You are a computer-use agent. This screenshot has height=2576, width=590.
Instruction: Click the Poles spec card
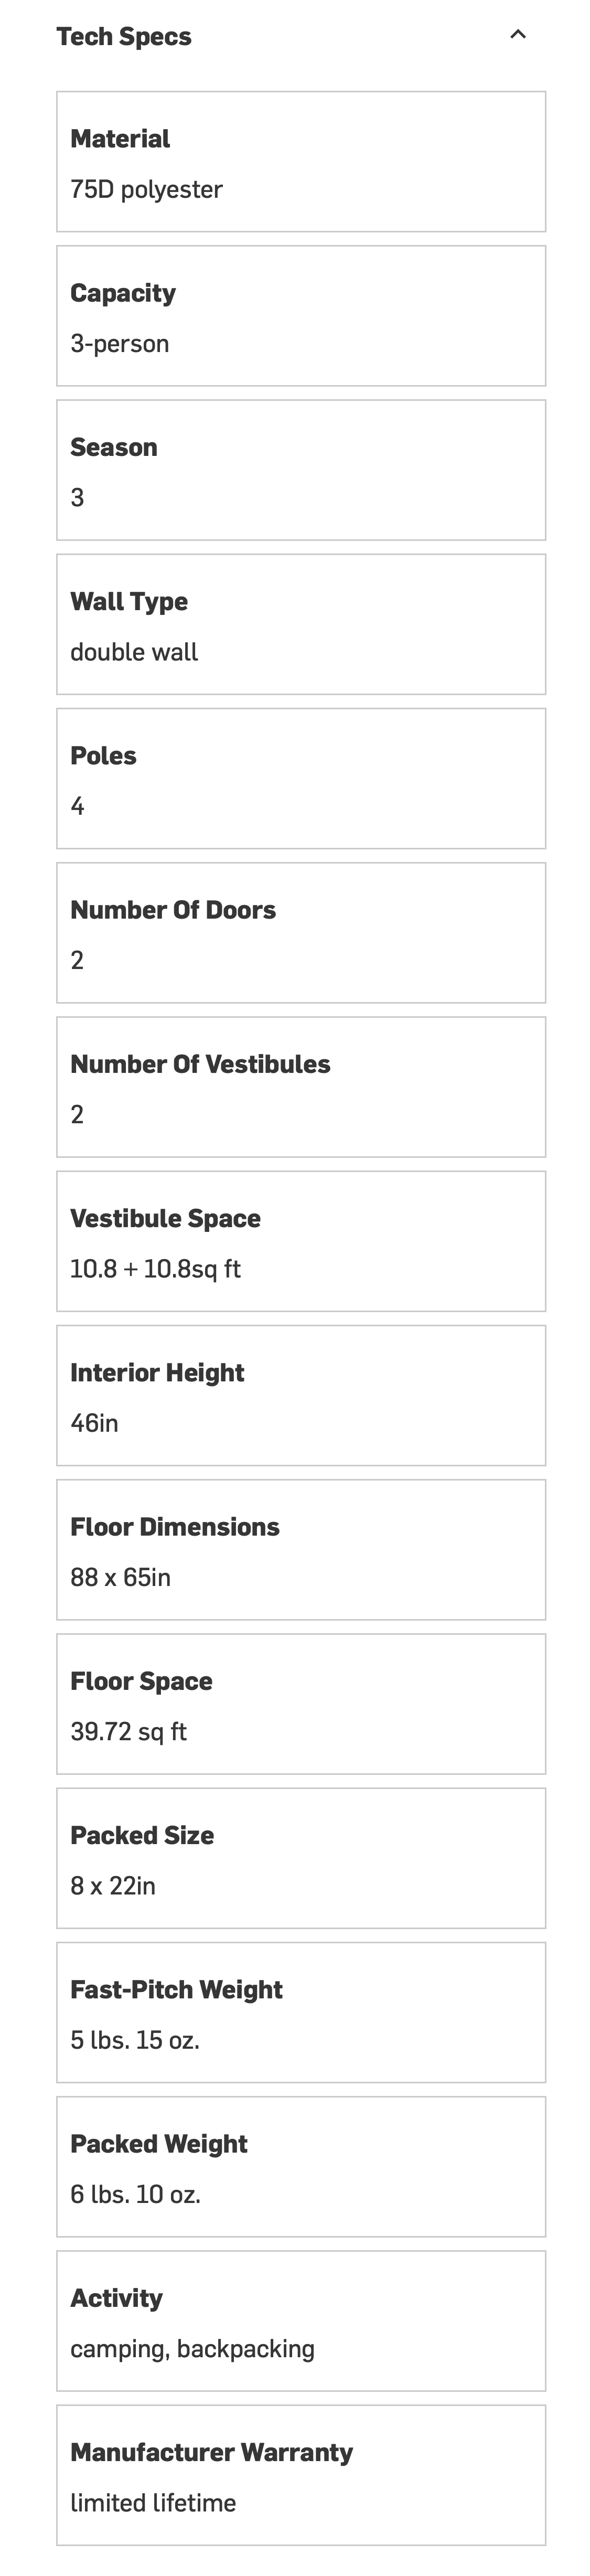[300, 778]
